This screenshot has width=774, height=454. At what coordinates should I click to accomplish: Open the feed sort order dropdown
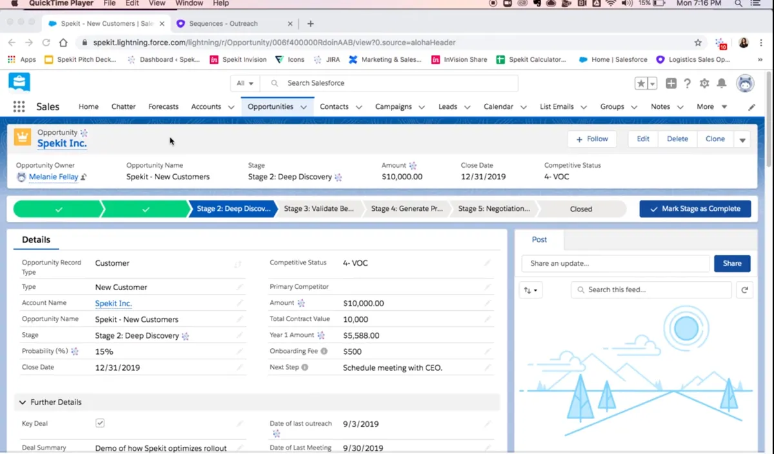(x=531, y=290)
